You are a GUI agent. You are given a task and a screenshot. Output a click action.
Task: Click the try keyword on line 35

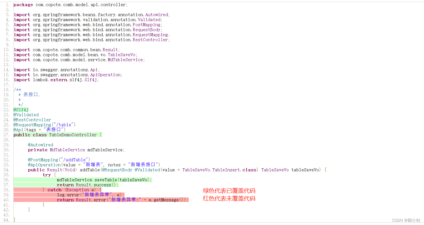point(47,175)
